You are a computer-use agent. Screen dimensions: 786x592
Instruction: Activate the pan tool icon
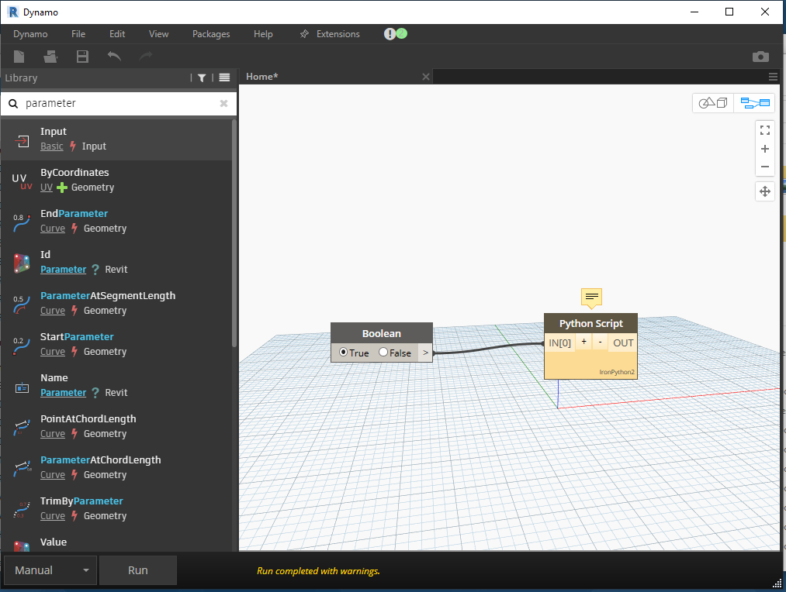coord(765,191)
